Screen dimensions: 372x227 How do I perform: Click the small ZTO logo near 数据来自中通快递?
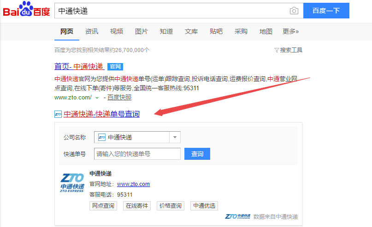tap(237, 216)
